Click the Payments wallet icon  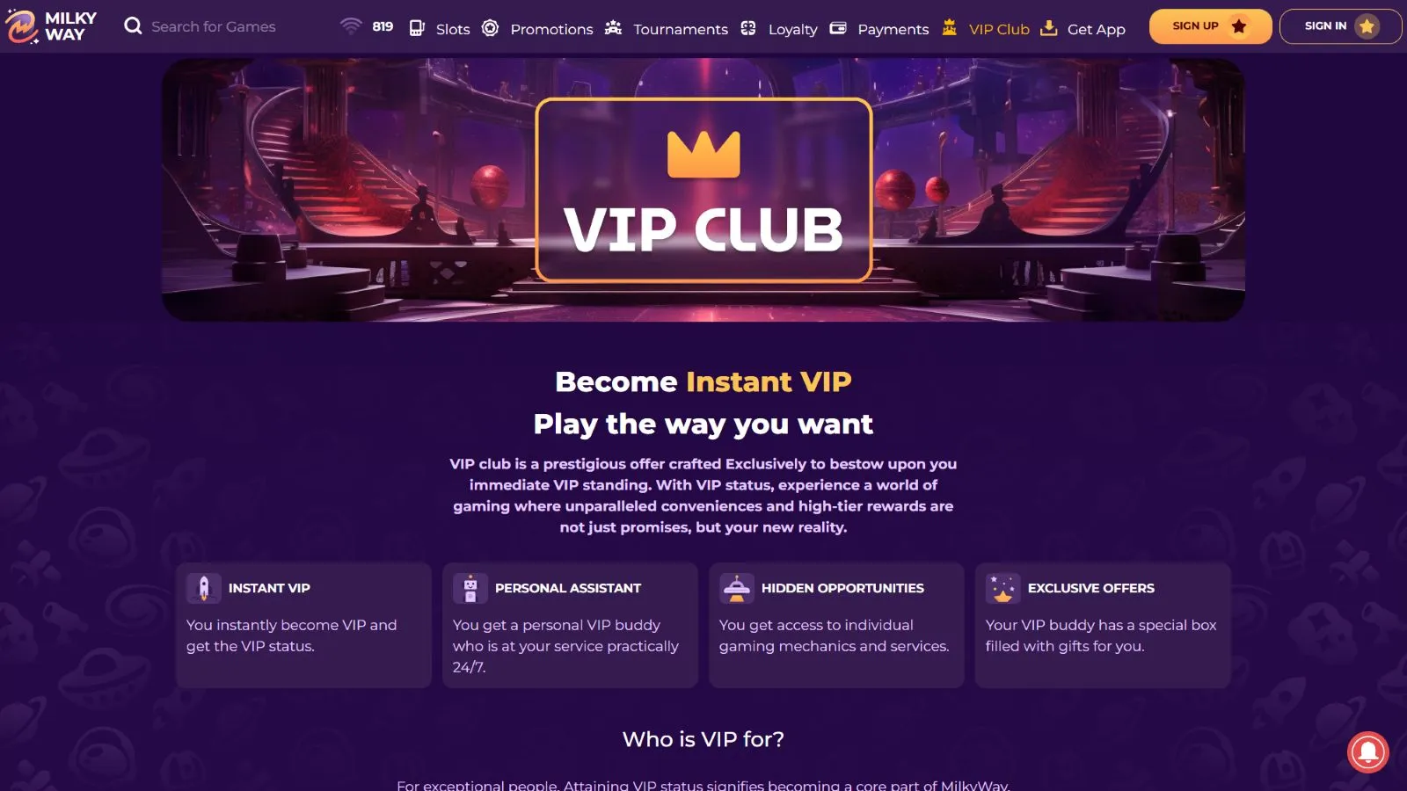click(x=838, y=28)
